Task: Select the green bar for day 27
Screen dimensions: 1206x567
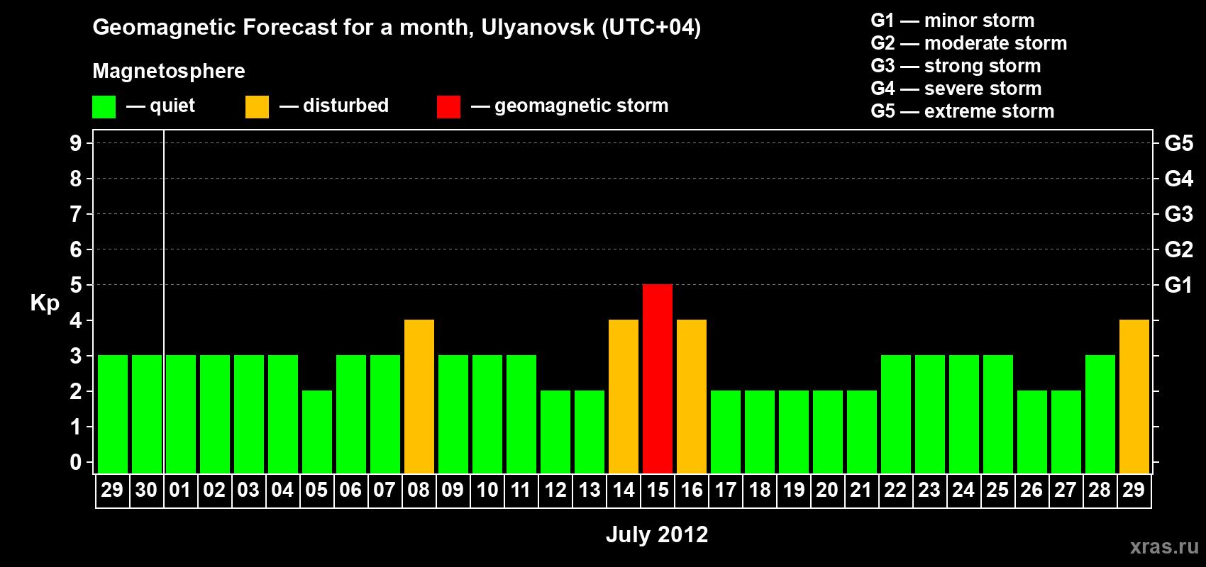Action: click(x=1066, y=432)
